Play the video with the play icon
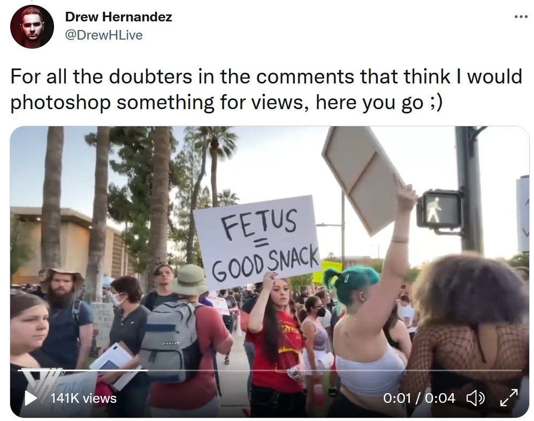Image resolution: width=534 pixels, height=421 pixels. click(x=31, y=397)
